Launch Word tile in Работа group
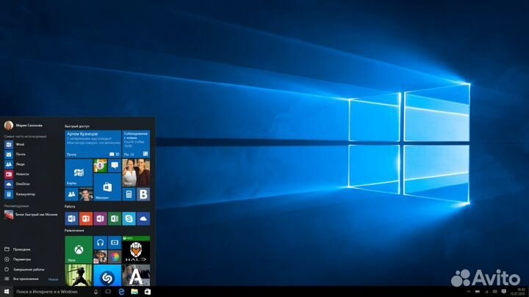 (x=71, y=219)
